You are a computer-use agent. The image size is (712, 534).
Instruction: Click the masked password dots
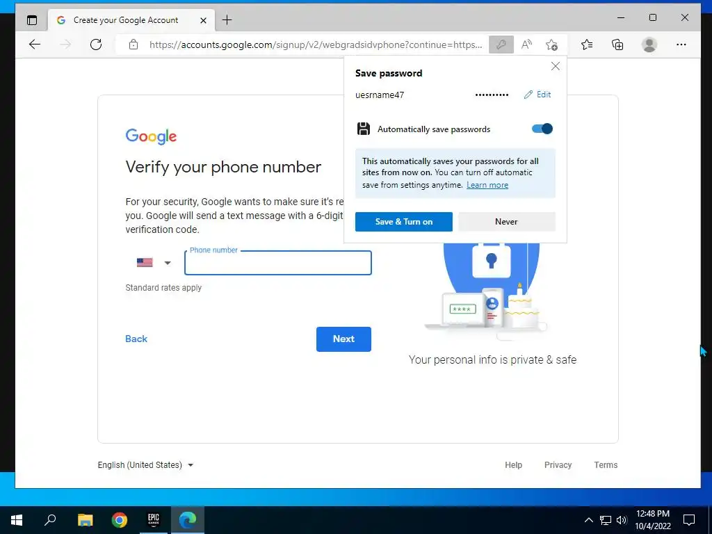(x=492, y=95)
